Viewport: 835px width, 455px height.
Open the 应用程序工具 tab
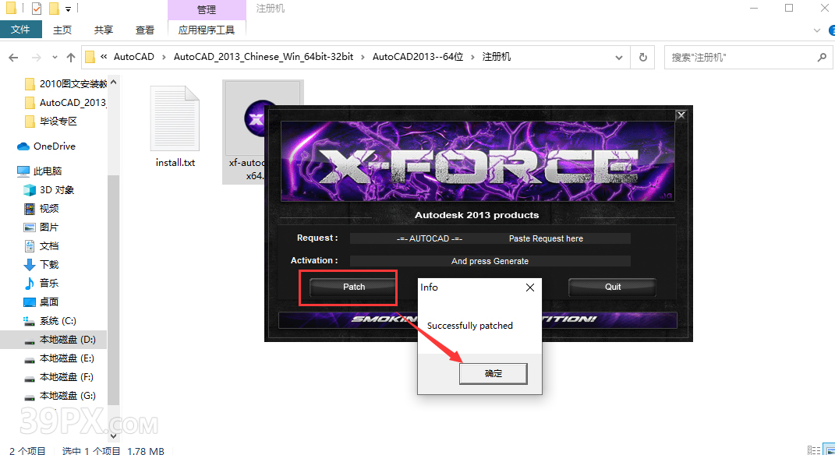click(x=207, y=30)
